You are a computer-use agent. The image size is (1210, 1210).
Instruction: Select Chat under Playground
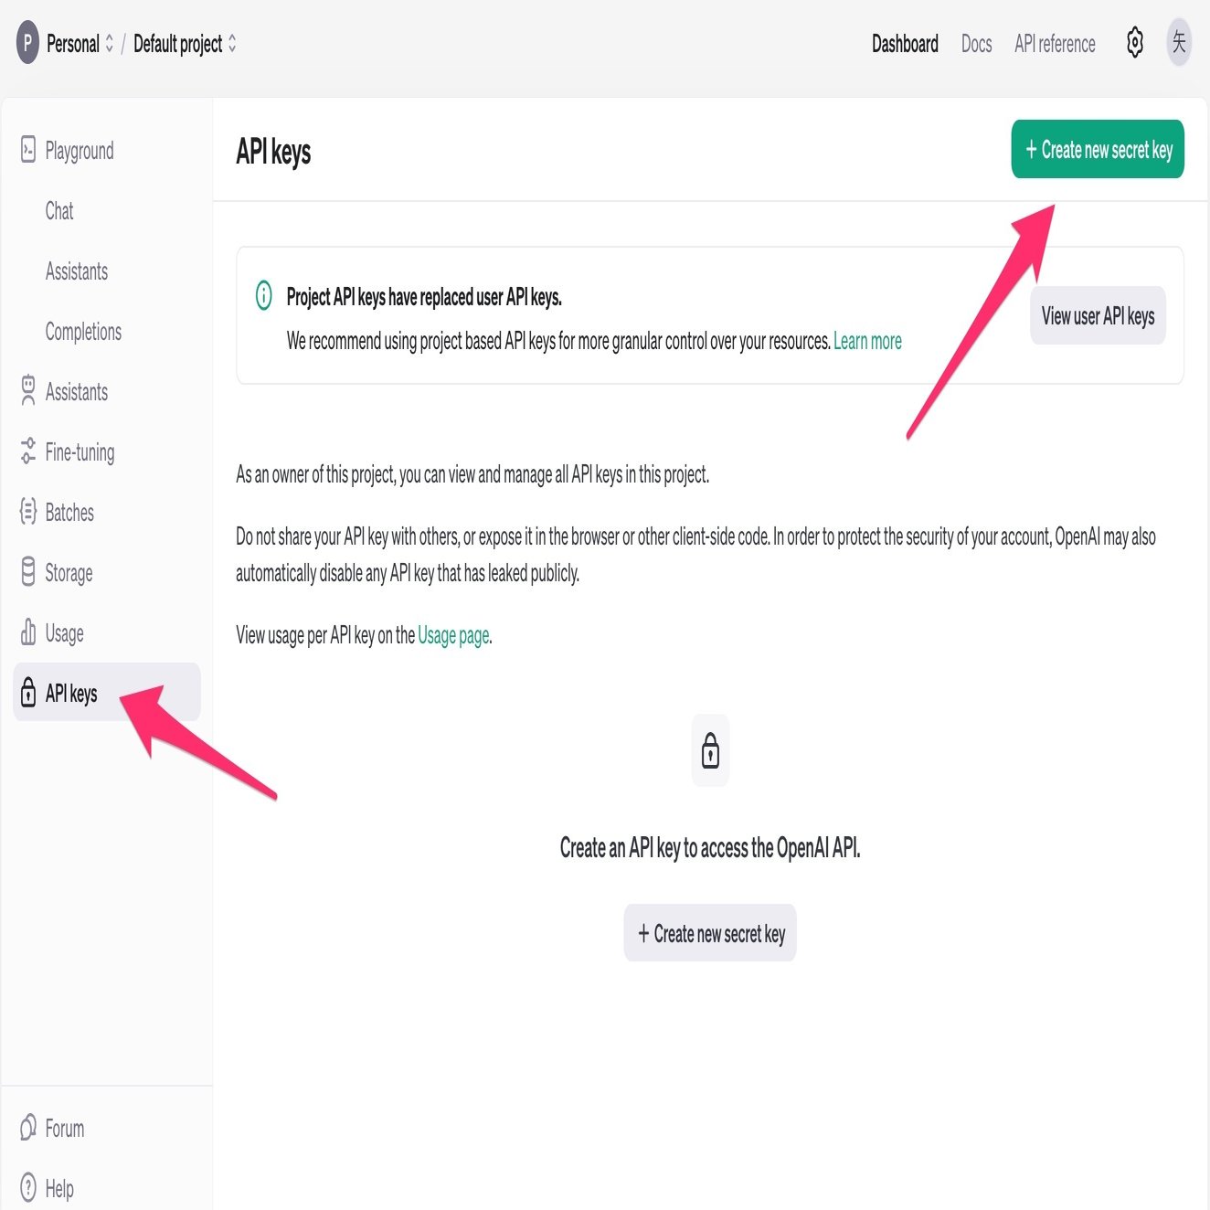tap(59, 211)
